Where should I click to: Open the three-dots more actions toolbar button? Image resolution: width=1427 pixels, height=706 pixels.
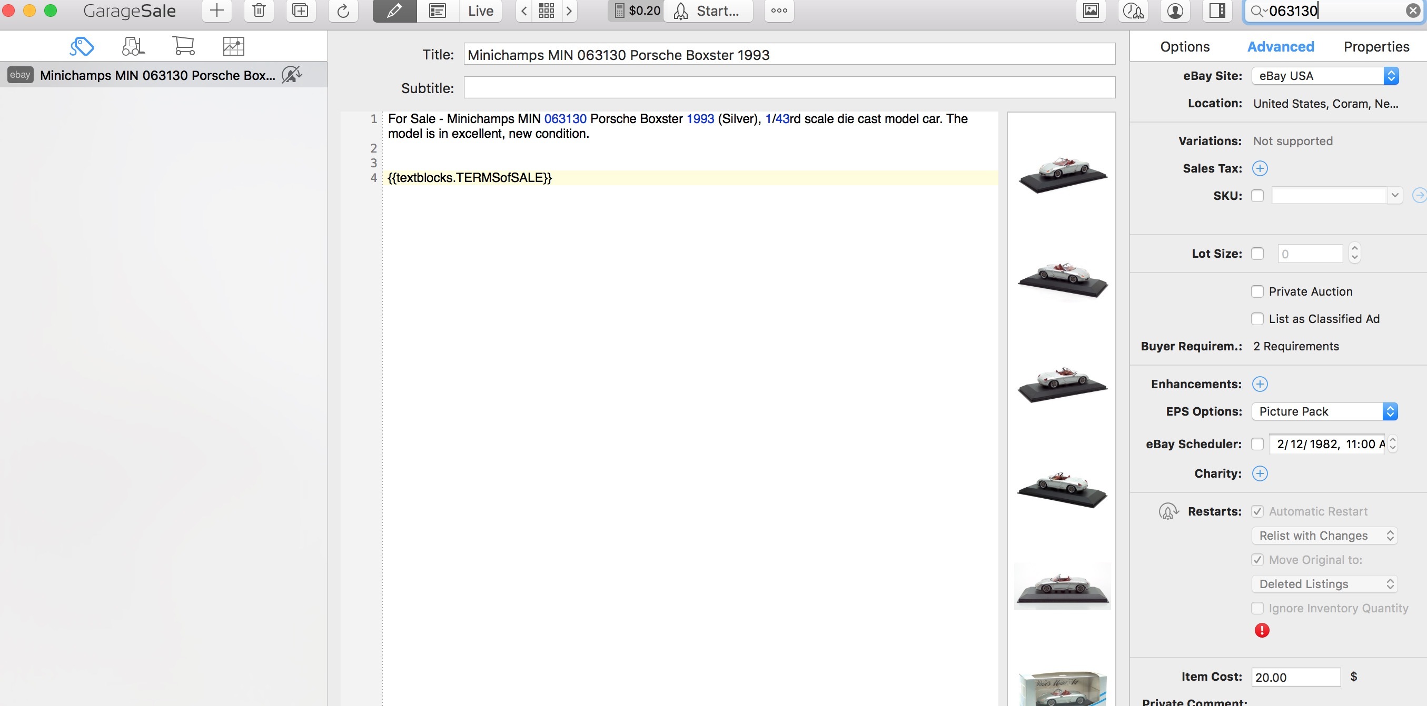pos(779,11)
